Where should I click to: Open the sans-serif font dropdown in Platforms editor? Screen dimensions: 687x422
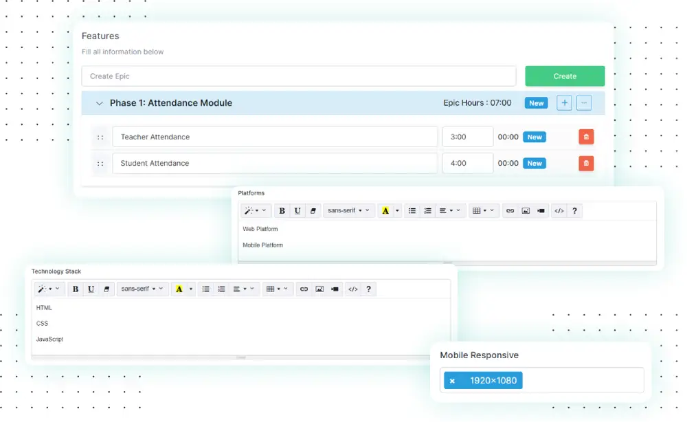click(348, 211)
